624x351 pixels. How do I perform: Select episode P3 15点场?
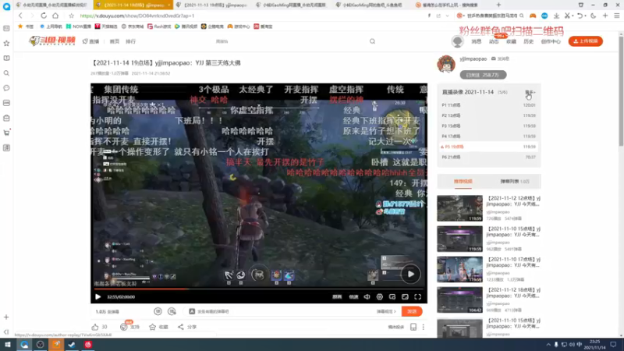pyautogui.click(x=489, y=126)
